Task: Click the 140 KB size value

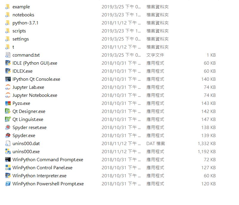Action: pyautogui.click(x=209, y=79)
